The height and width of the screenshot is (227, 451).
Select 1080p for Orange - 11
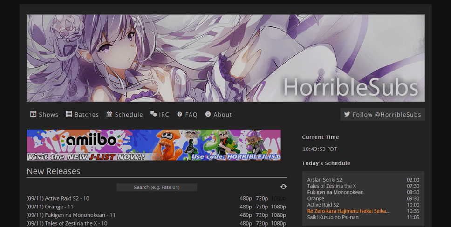[279, 207]
